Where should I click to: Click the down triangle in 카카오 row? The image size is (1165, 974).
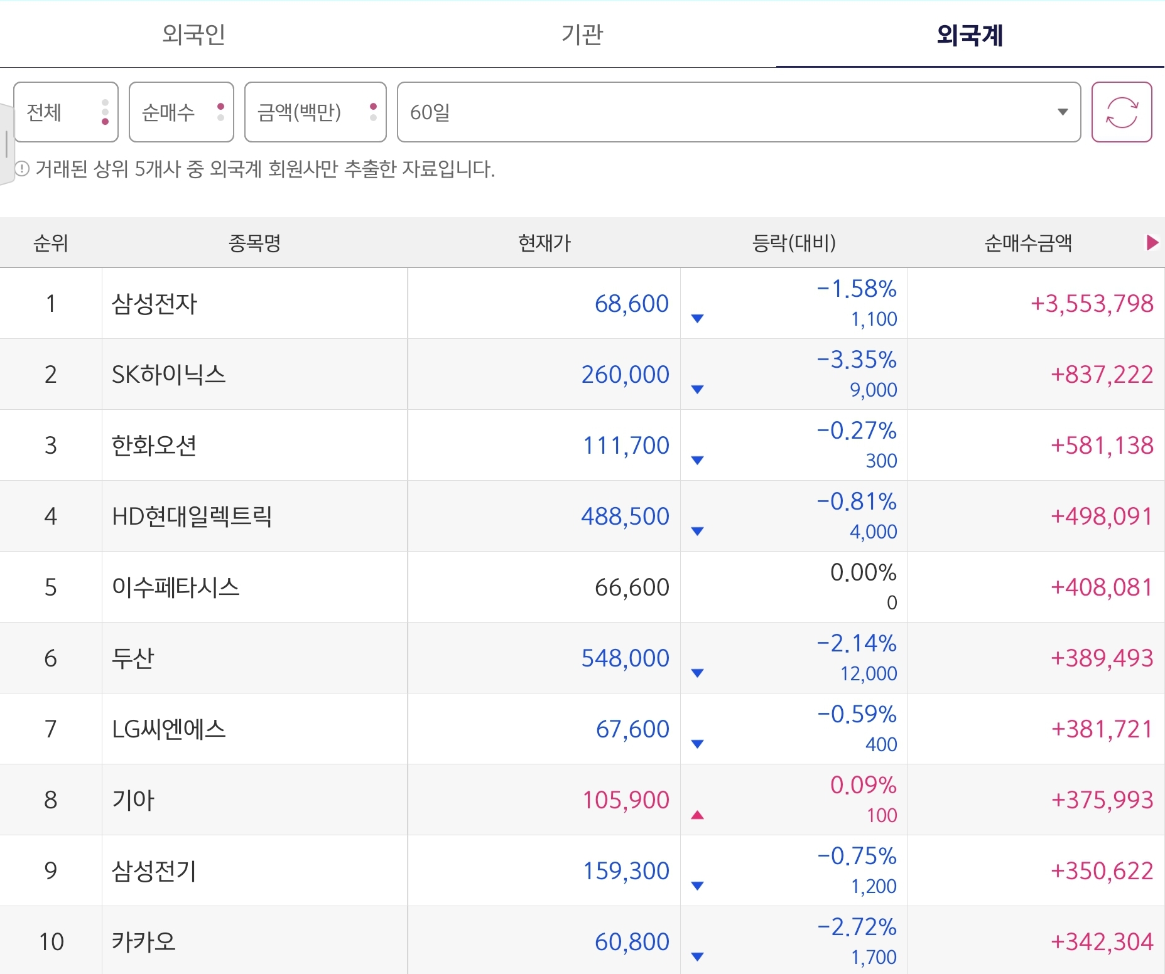[697, 957]
